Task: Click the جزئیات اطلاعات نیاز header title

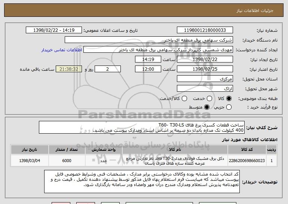Action: pyautogui.click(x=255, y=10)
